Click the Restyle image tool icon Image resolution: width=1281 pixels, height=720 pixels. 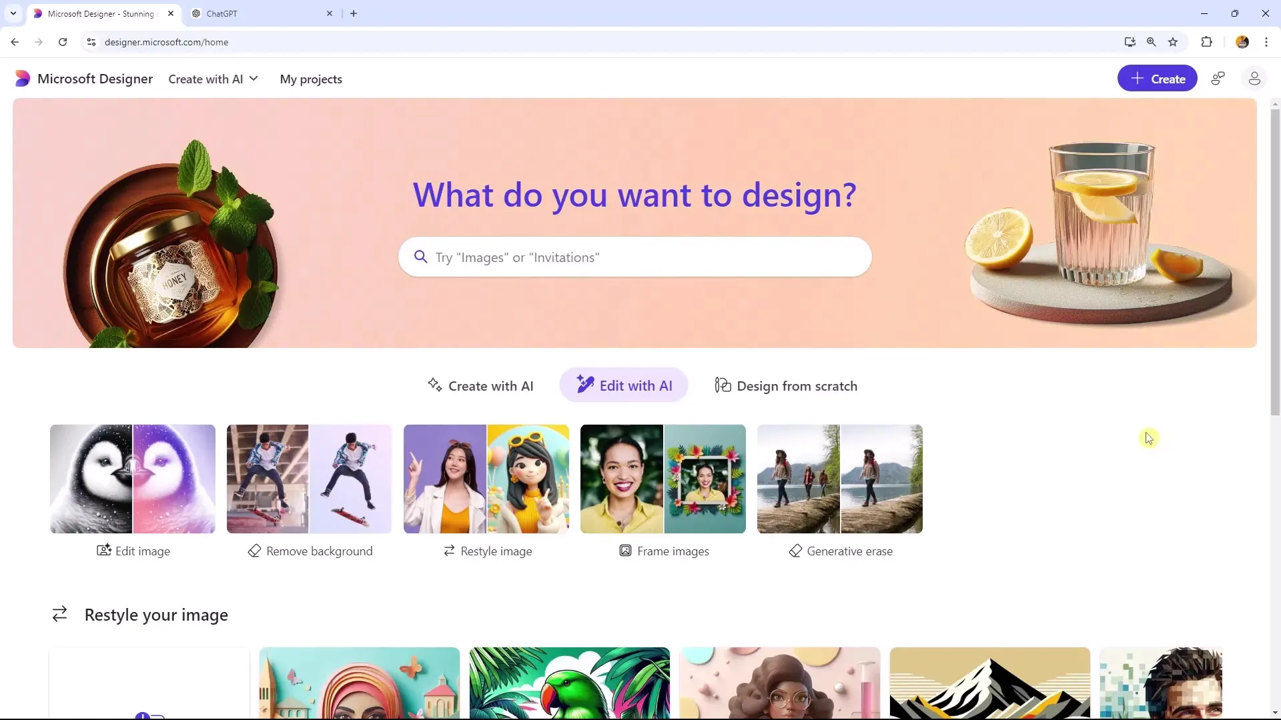[x=450, y=551]
